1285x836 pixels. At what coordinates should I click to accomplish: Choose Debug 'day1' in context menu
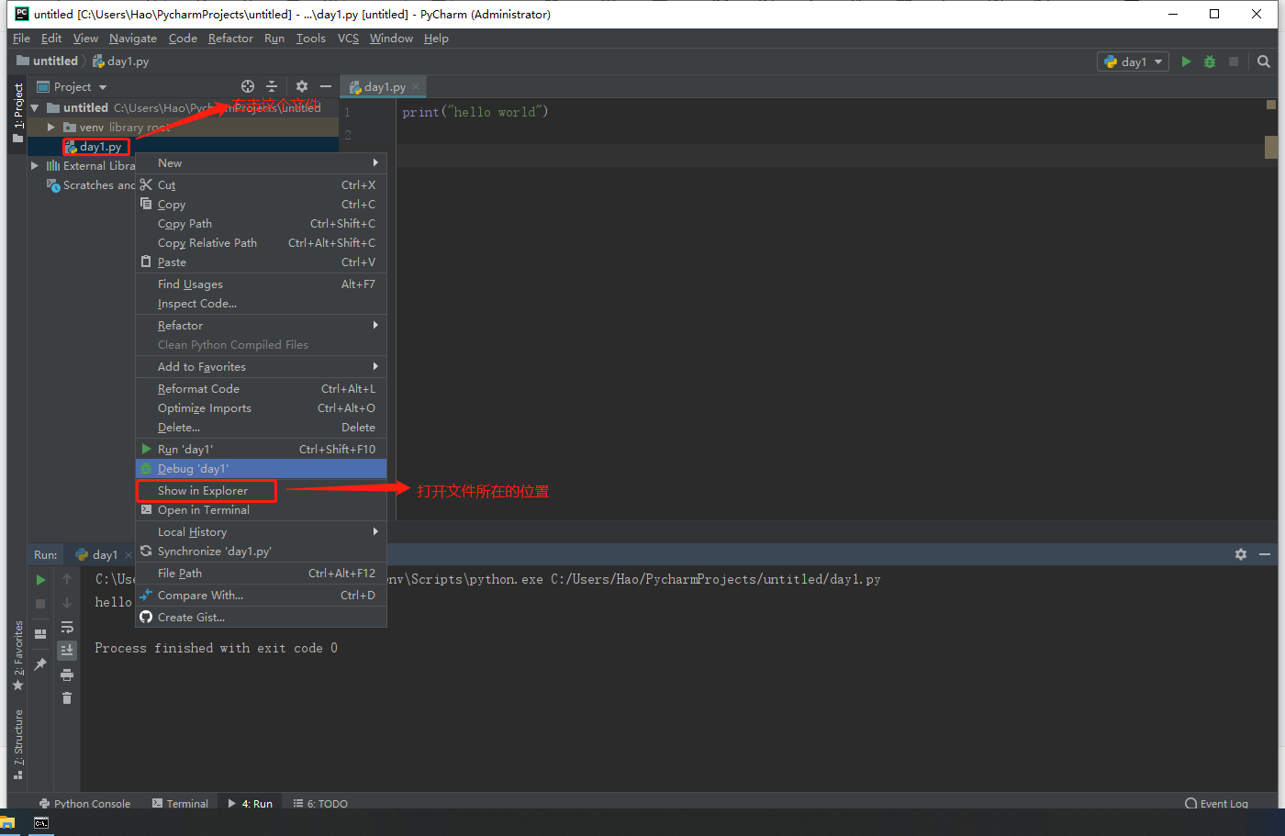[261, 469]
